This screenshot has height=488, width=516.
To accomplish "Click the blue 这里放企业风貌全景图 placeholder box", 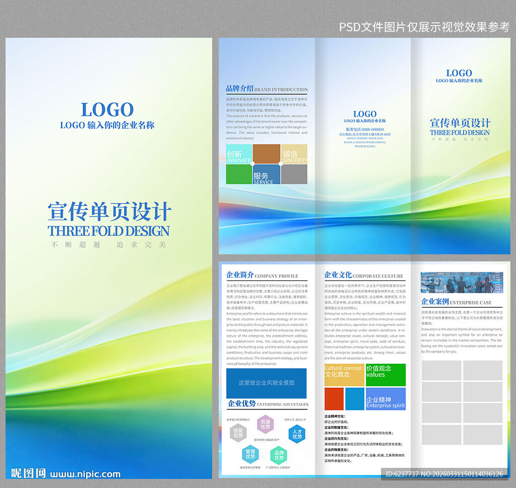I will 266,383.
